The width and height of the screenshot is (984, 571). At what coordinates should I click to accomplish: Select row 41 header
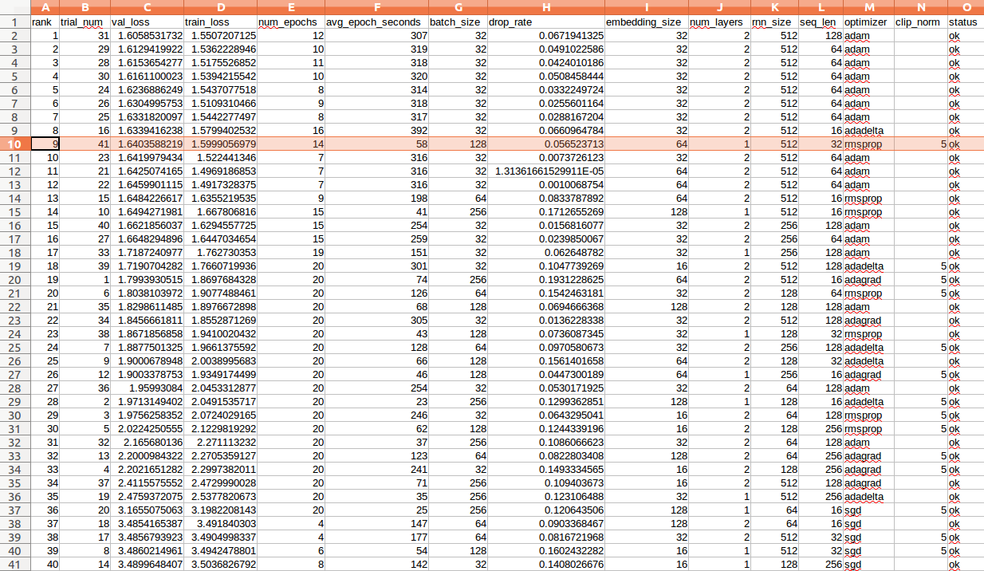click(x=14, y=564)
